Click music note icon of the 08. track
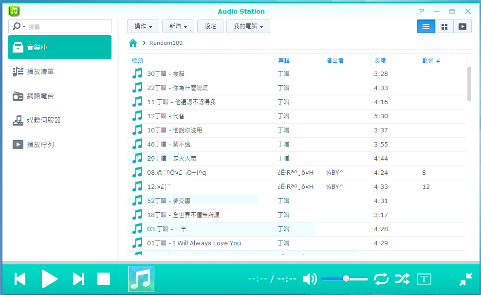Screen dimensions: 481x295 point(137,172)
